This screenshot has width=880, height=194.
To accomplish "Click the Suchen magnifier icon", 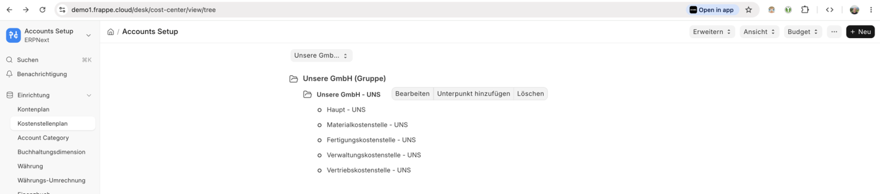I will coord(9,60).
